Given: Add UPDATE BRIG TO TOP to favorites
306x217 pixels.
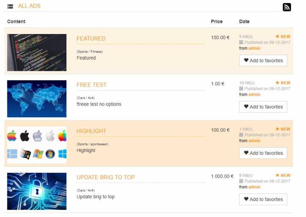Looking at the screenshot, I should click(263, 199).
